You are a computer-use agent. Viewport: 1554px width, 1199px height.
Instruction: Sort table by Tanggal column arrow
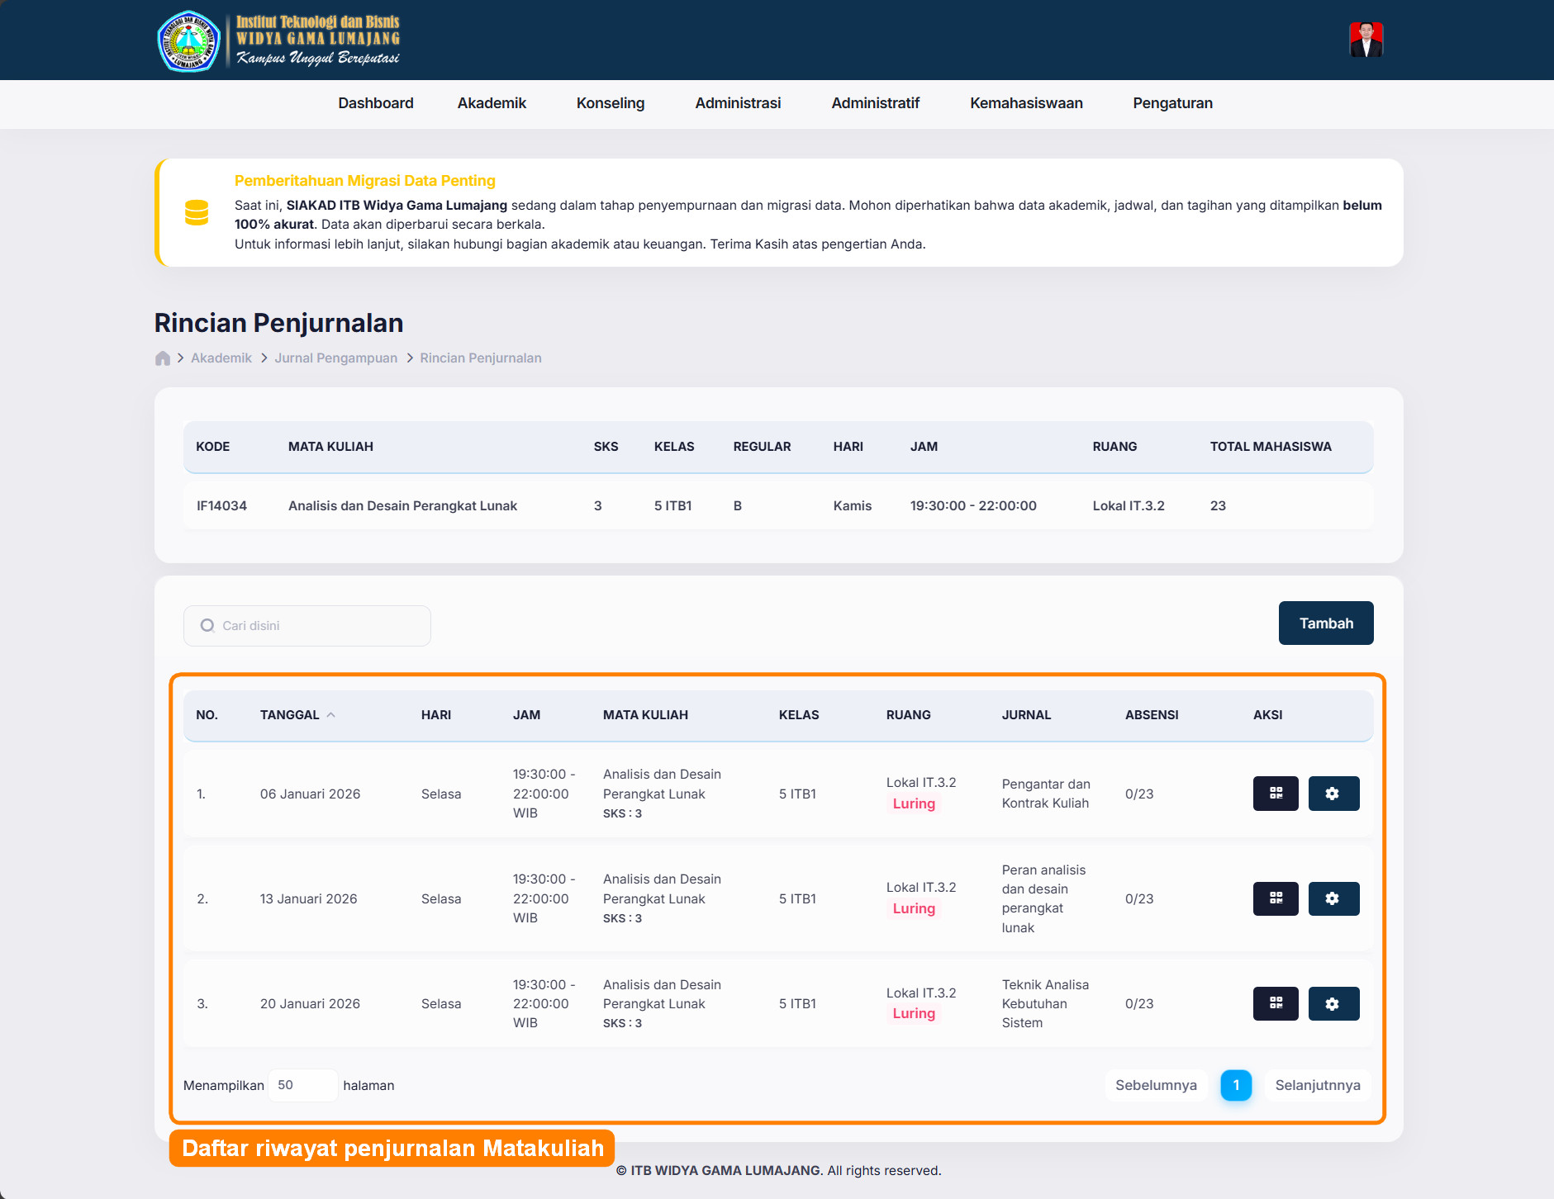point(330,715)
